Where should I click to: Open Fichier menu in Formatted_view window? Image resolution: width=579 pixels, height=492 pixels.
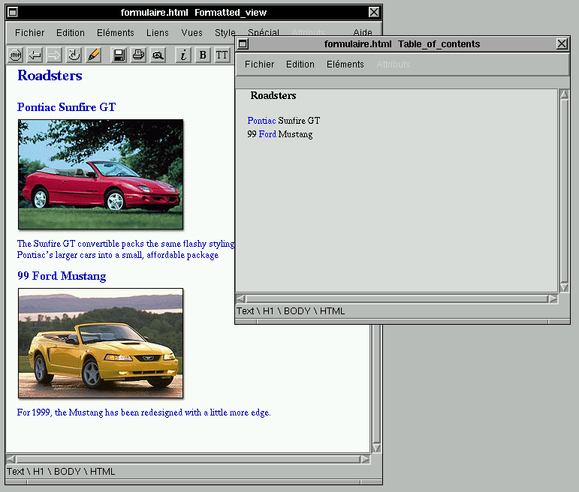click(30, 33)
